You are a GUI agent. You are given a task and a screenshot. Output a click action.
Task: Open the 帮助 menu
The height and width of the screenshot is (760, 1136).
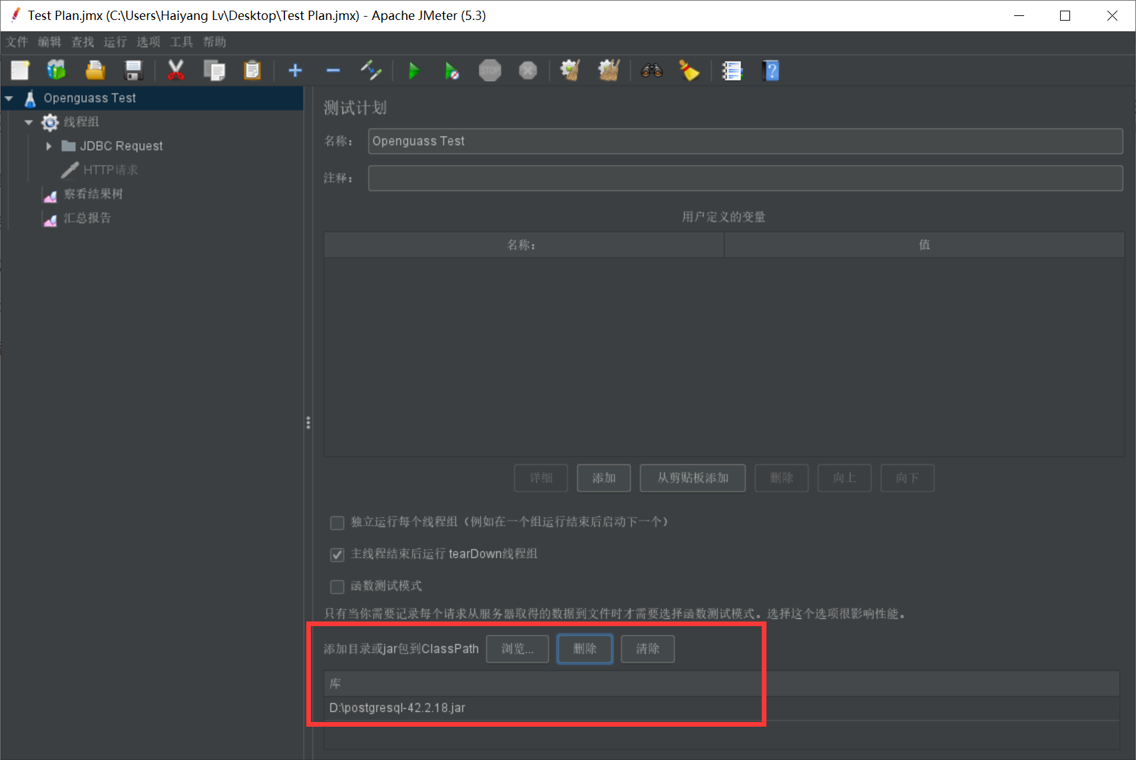pyautogui.click(x=214, y=42)
